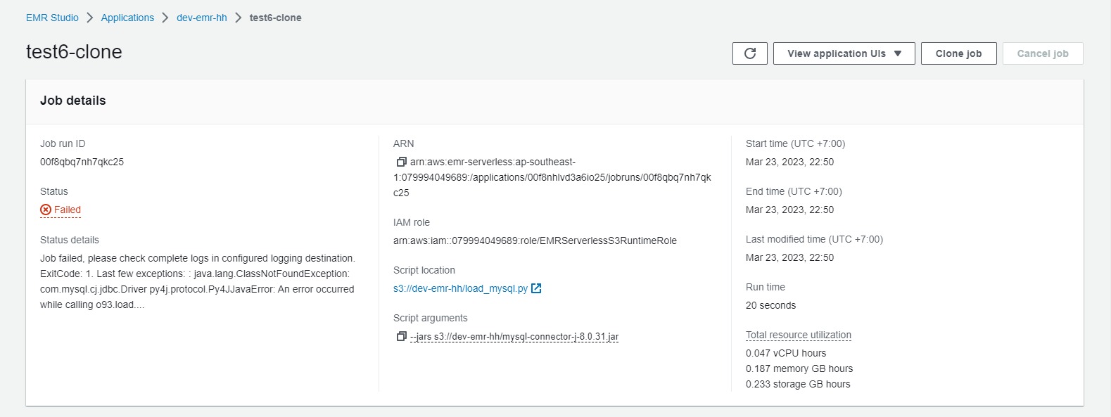The height and width of the screenshot is (417, 1111).
Task: Click external link icon beside load_mysql.py
Action: tap(536, 288)
